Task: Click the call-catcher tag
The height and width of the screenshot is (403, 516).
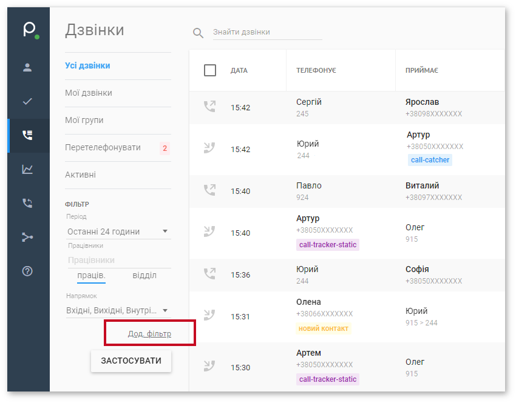Action: (430, 160)
